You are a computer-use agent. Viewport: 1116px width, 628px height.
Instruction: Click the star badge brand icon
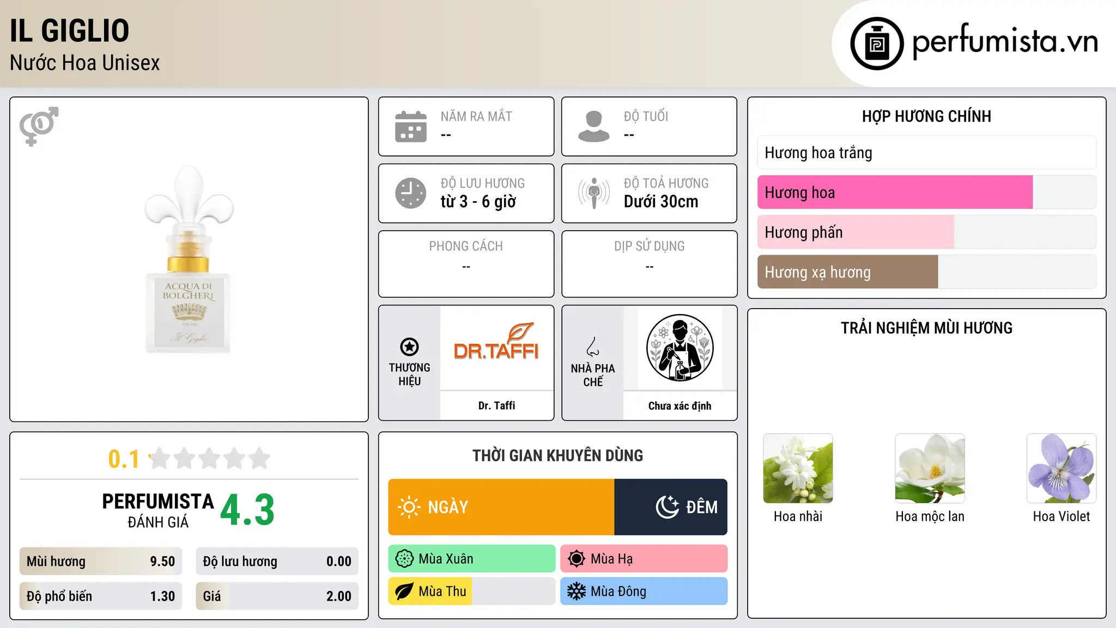tap(409, 347)
